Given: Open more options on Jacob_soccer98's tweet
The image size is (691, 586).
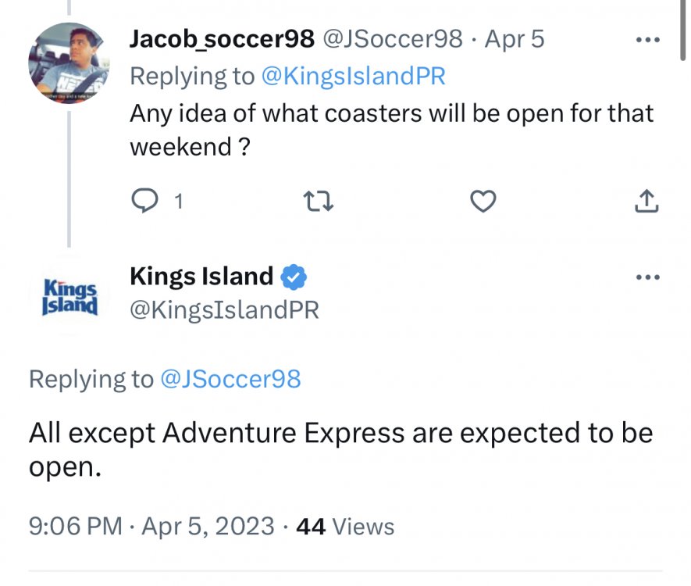Looking at the screenshot, I should coord(647,39).
